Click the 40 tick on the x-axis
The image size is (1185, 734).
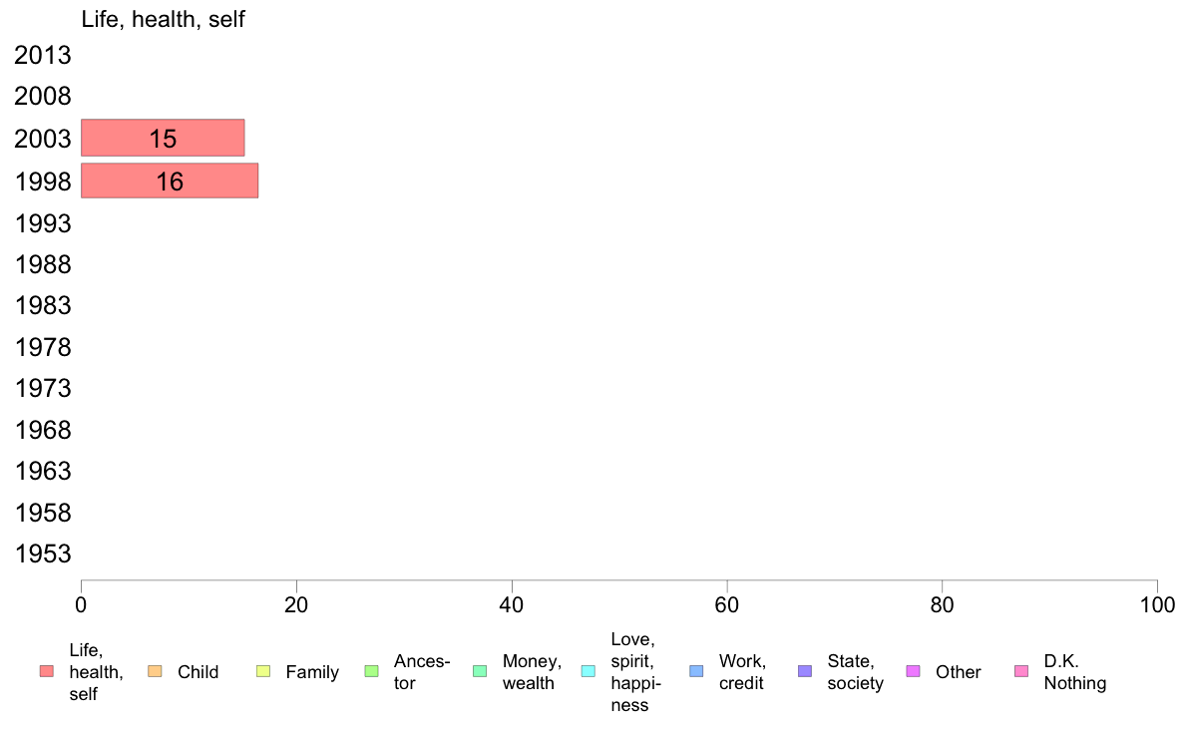(x=512, y=604)
